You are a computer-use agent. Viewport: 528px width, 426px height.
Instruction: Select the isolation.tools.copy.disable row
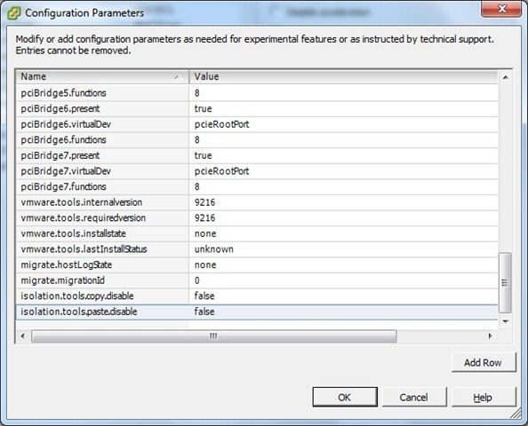coord(257,296)
